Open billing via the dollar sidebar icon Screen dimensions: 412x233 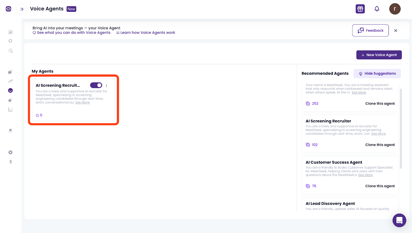10,162
